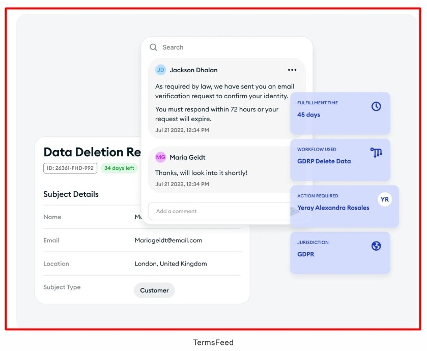The width and height of the screenshot is (427, 351).
Task: Click the JD avatar of Jackson Dhalan
Action: coord(161,70)
